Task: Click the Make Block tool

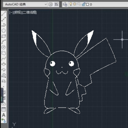Action: click(4, 81)
